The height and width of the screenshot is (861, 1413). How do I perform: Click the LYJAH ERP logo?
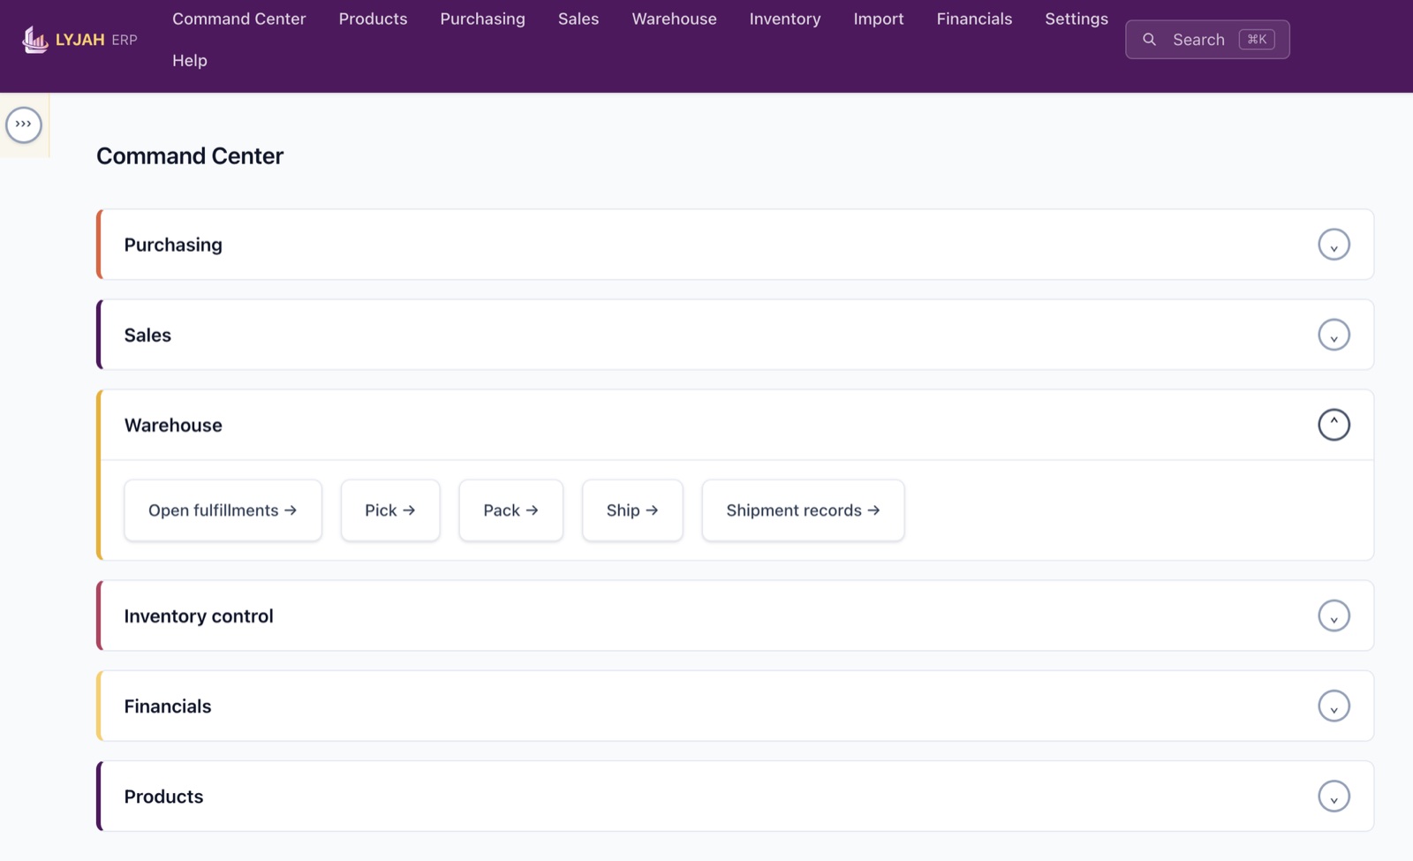click(x=79, y=40)
